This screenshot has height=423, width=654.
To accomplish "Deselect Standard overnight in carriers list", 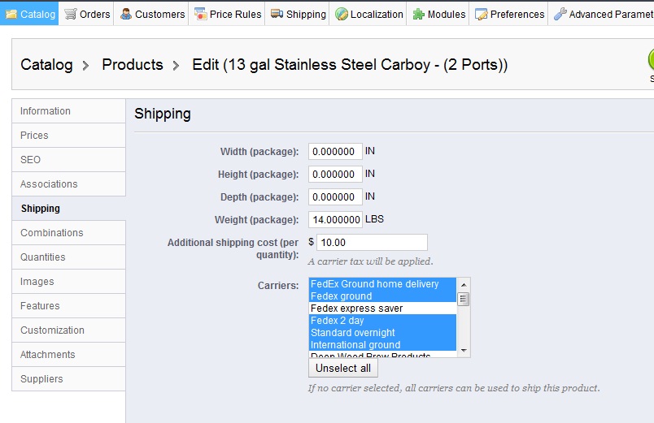I will tap(353, 333).
